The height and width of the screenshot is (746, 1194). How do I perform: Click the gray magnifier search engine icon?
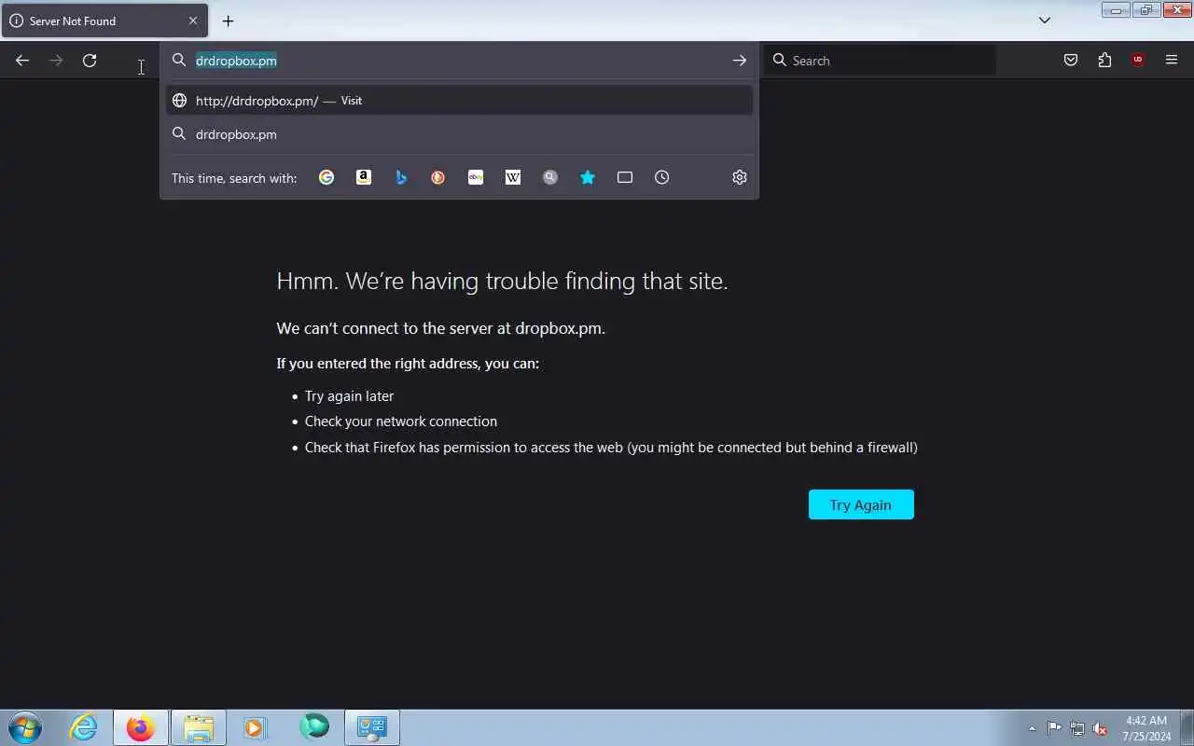pos(550,177)
